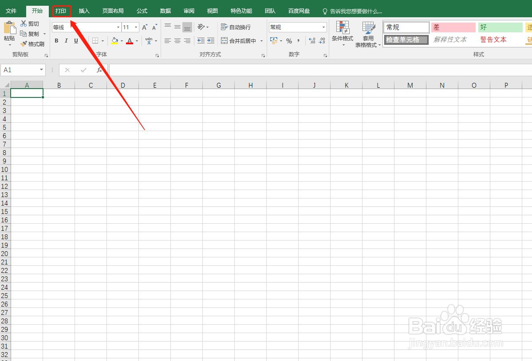Apply the borders icon
This screenshot has width=532, height=361.
coord(95,41)
